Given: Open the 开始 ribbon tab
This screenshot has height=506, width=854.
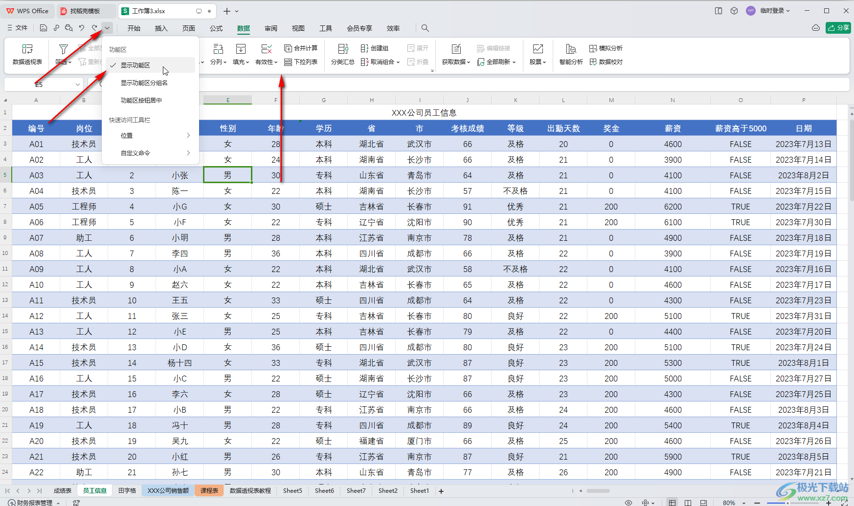Looking at the screenshot, I should (x=134, y=28).
